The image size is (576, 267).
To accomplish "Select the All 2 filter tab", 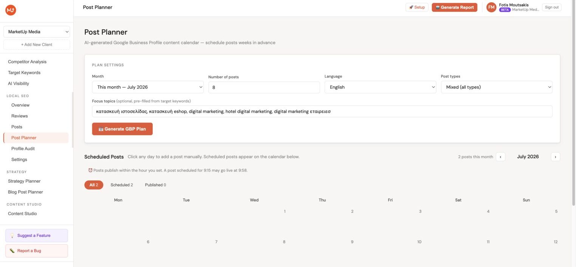I will pyautogui.click(x=94, y=185).
